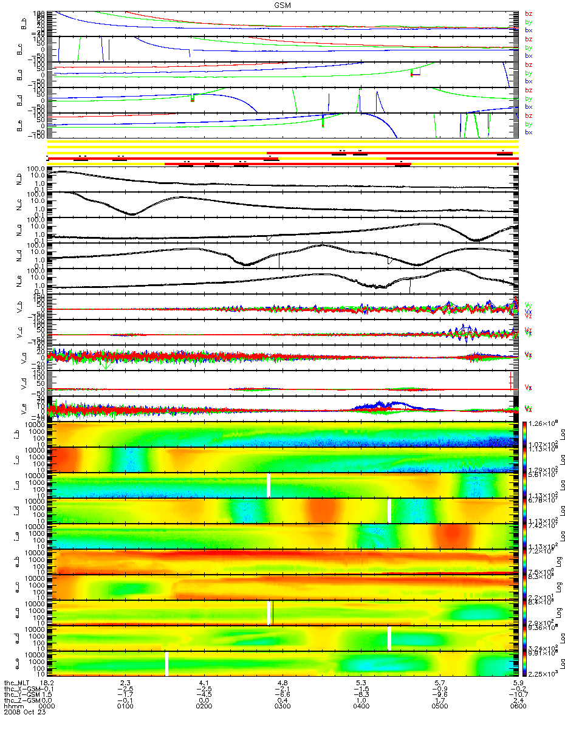Select the thc_MLT row label
This screenshot has width=565, height=729.
point(16,683)
